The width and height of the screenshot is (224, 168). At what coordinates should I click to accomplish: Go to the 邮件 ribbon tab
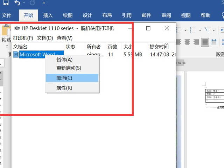[x=147, y=15]
